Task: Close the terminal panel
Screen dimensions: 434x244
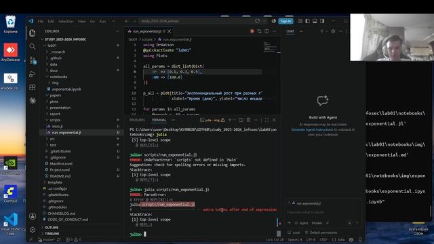Action: [274, 120]
